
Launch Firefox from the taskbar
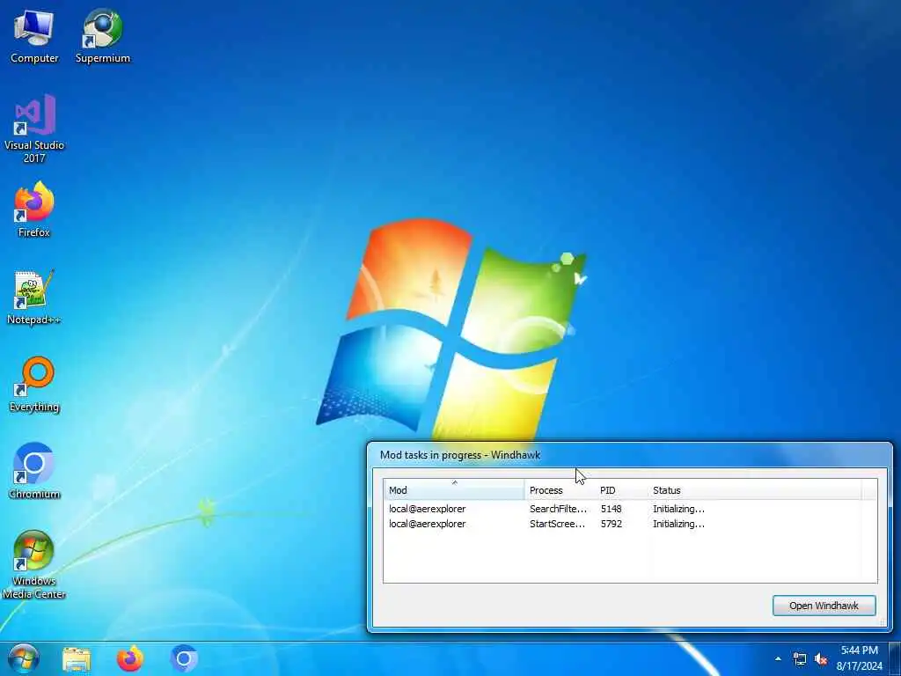(130, 659)
